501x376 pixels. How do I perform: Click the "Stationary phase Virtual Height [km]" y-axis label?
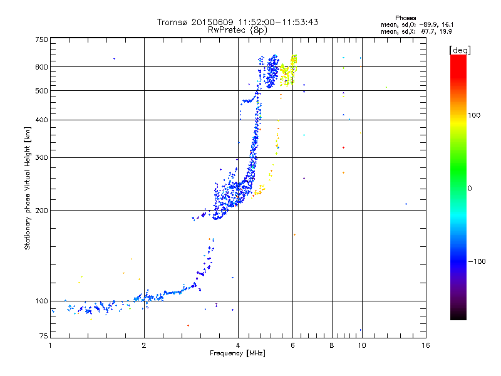pyautogui.click(x=27, y=188)
